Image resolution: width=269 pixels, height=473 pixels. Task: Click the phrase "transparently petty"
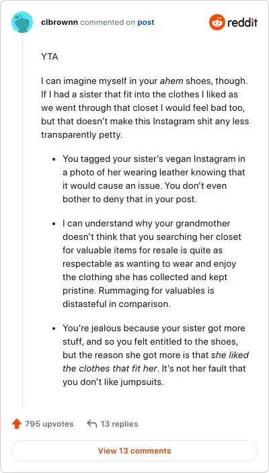click(x=81, y=135)
